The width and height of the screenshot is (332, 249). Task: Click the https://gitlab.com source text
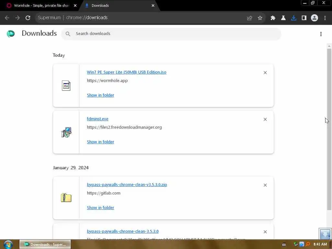[103, 193]
